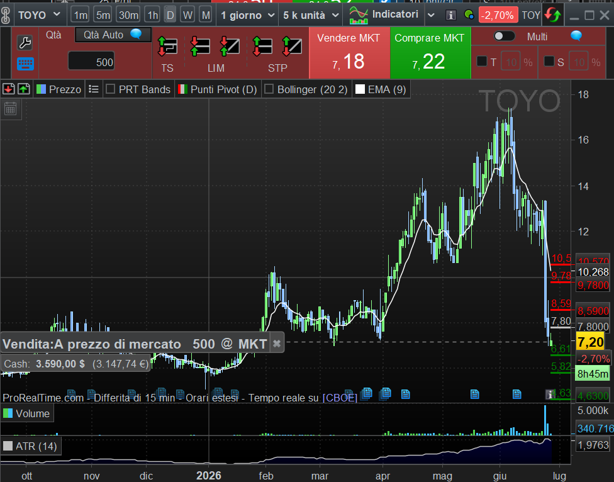Image resolution: width=614 pixels, height=482 pixels.
Task: Enable the T target checkbox
Action: tap(482, 62)
